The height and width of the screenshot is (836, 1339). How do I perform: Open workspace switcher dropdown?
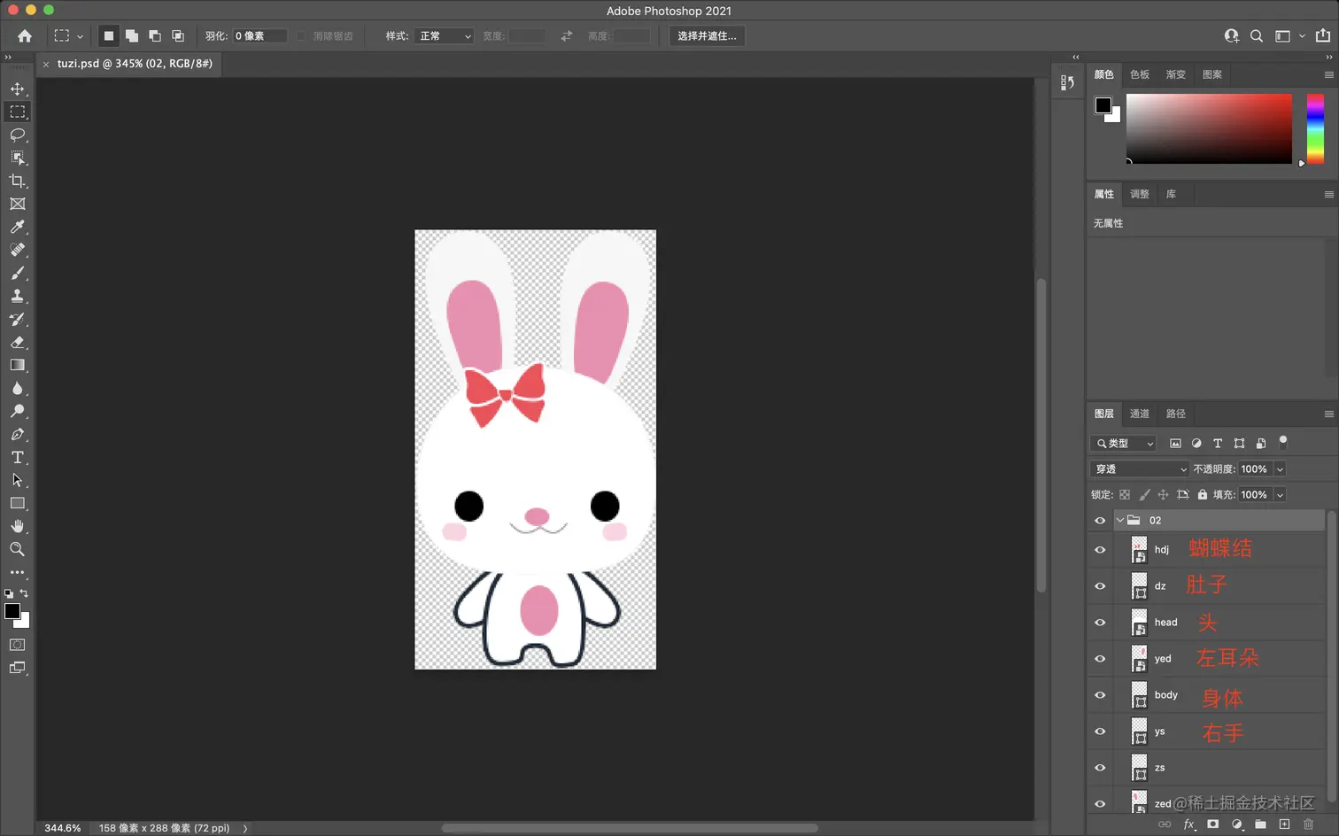point(1289,36)
